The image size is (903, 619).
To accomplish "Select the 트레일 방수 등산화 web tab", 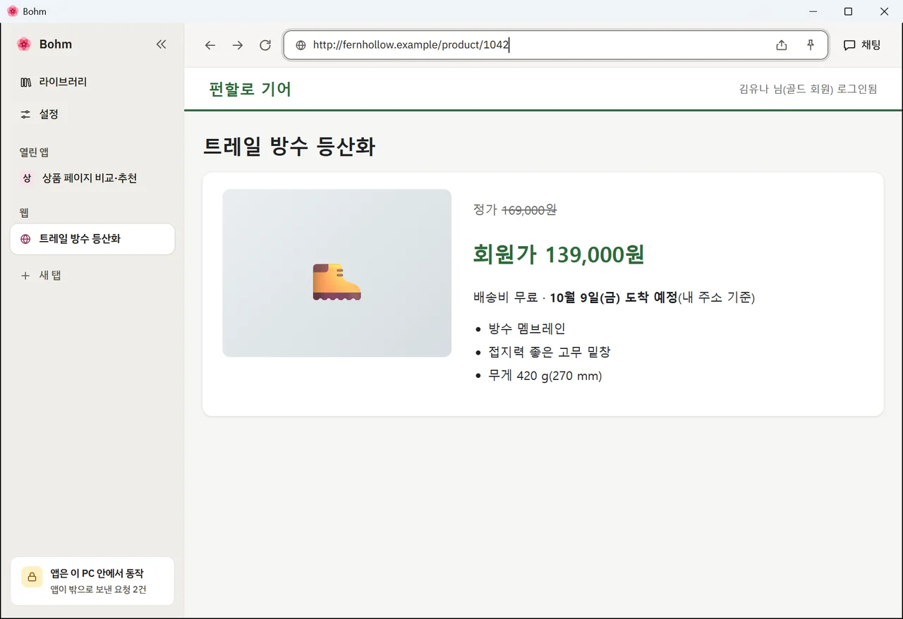I will click(92, 239).
